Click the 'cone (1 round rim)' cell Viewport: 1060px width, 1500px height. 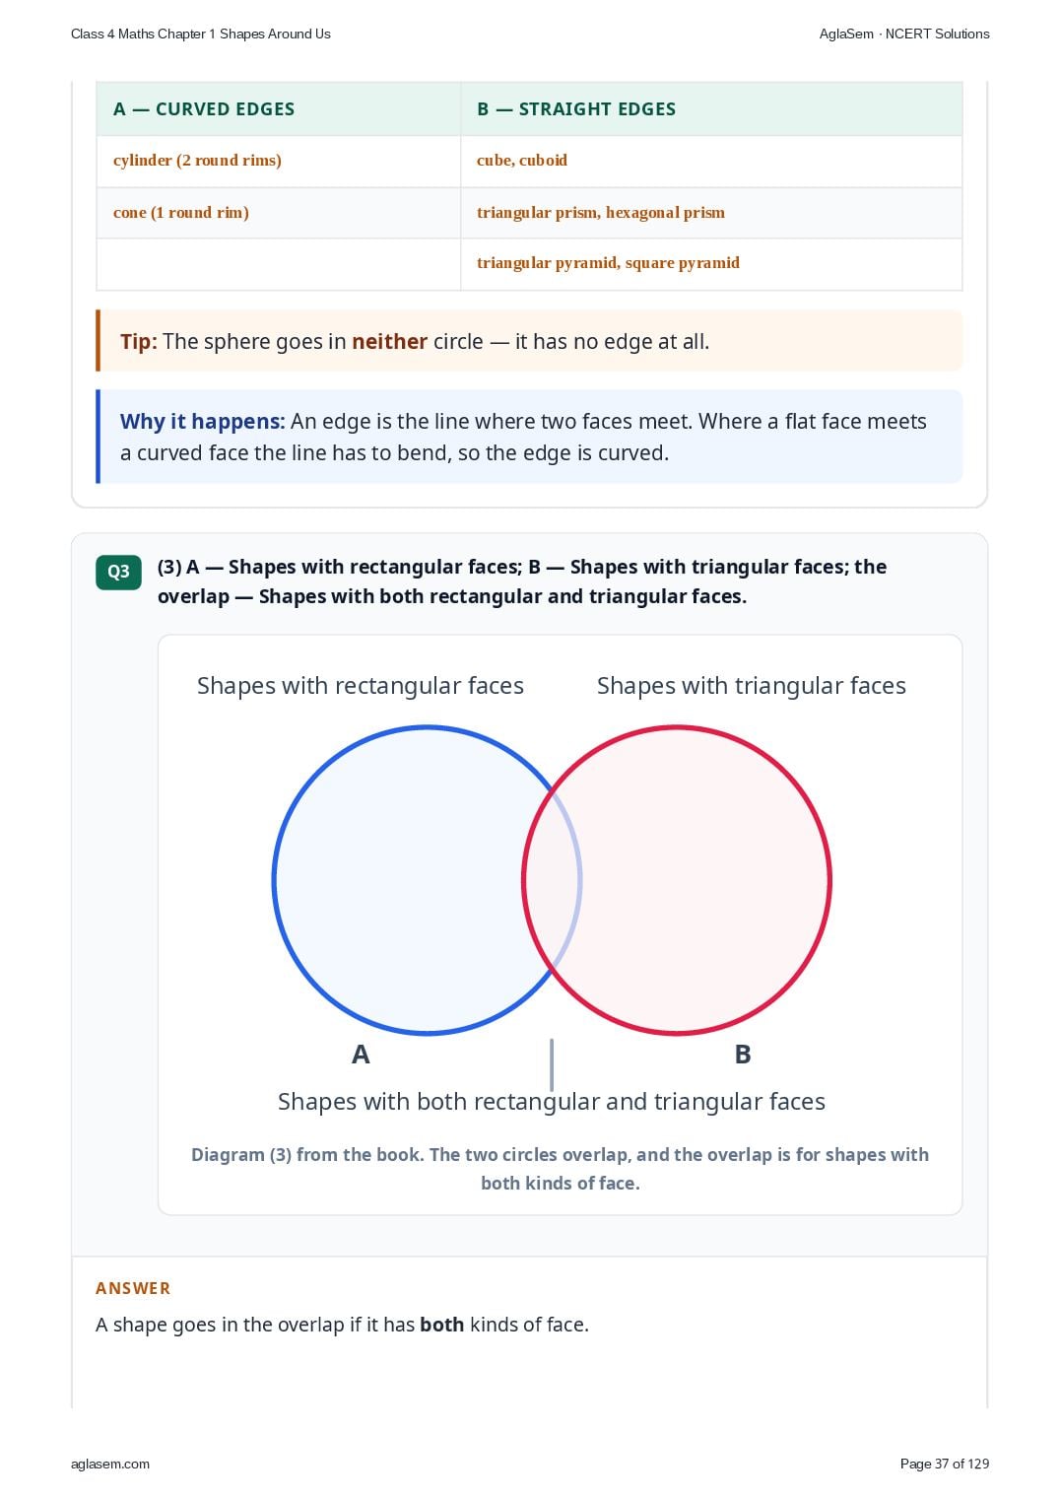coord(279,213)
